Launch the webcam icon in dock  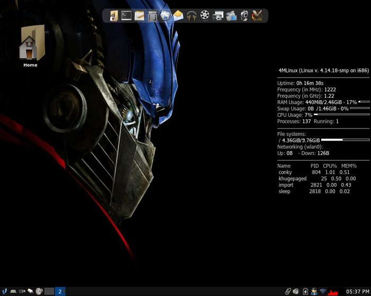(244, 16)
